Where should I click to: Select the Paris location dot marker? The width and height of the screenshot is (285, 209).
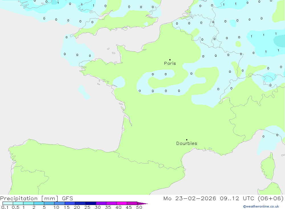point(170,60)
